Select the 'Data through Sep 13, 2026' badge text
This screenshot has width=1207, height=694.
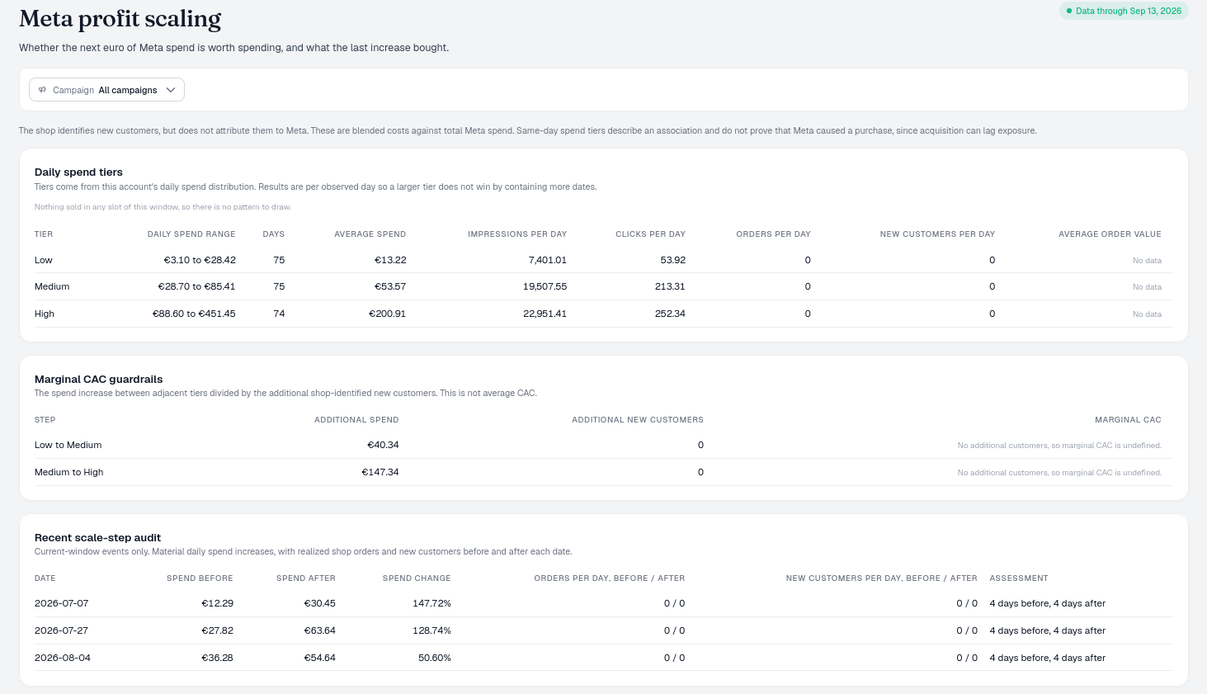[x=1129, y=12]
